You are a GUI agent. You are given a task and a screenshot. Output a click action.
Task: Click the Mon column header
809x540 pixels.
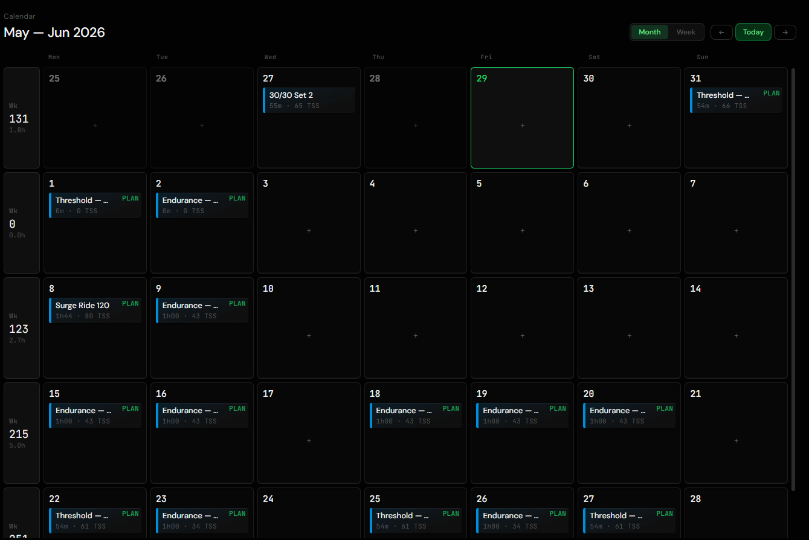tap(54, 57)
